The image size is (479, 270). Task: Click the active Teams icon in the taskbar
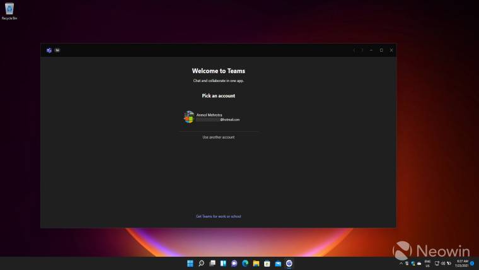(289, 263)
